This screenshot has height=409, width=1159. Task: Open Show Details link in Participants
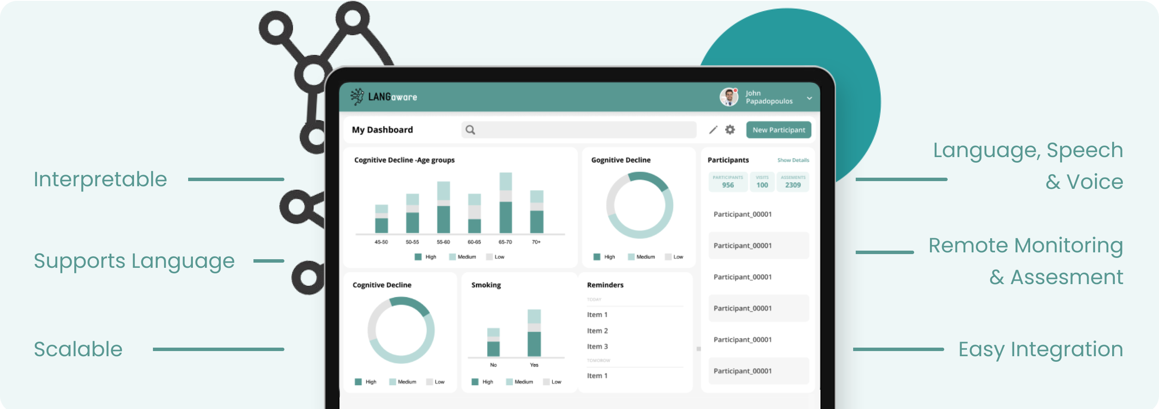pos(793,160)
